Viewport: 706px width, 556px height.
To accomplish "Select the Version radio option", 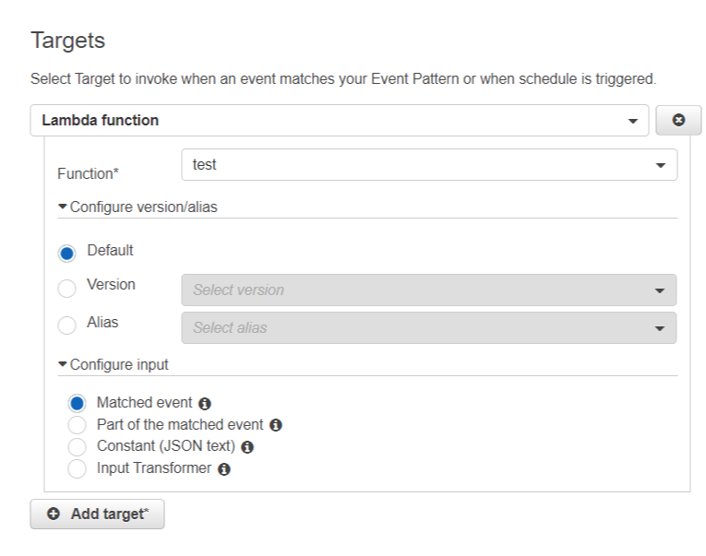I will (66, 289).
